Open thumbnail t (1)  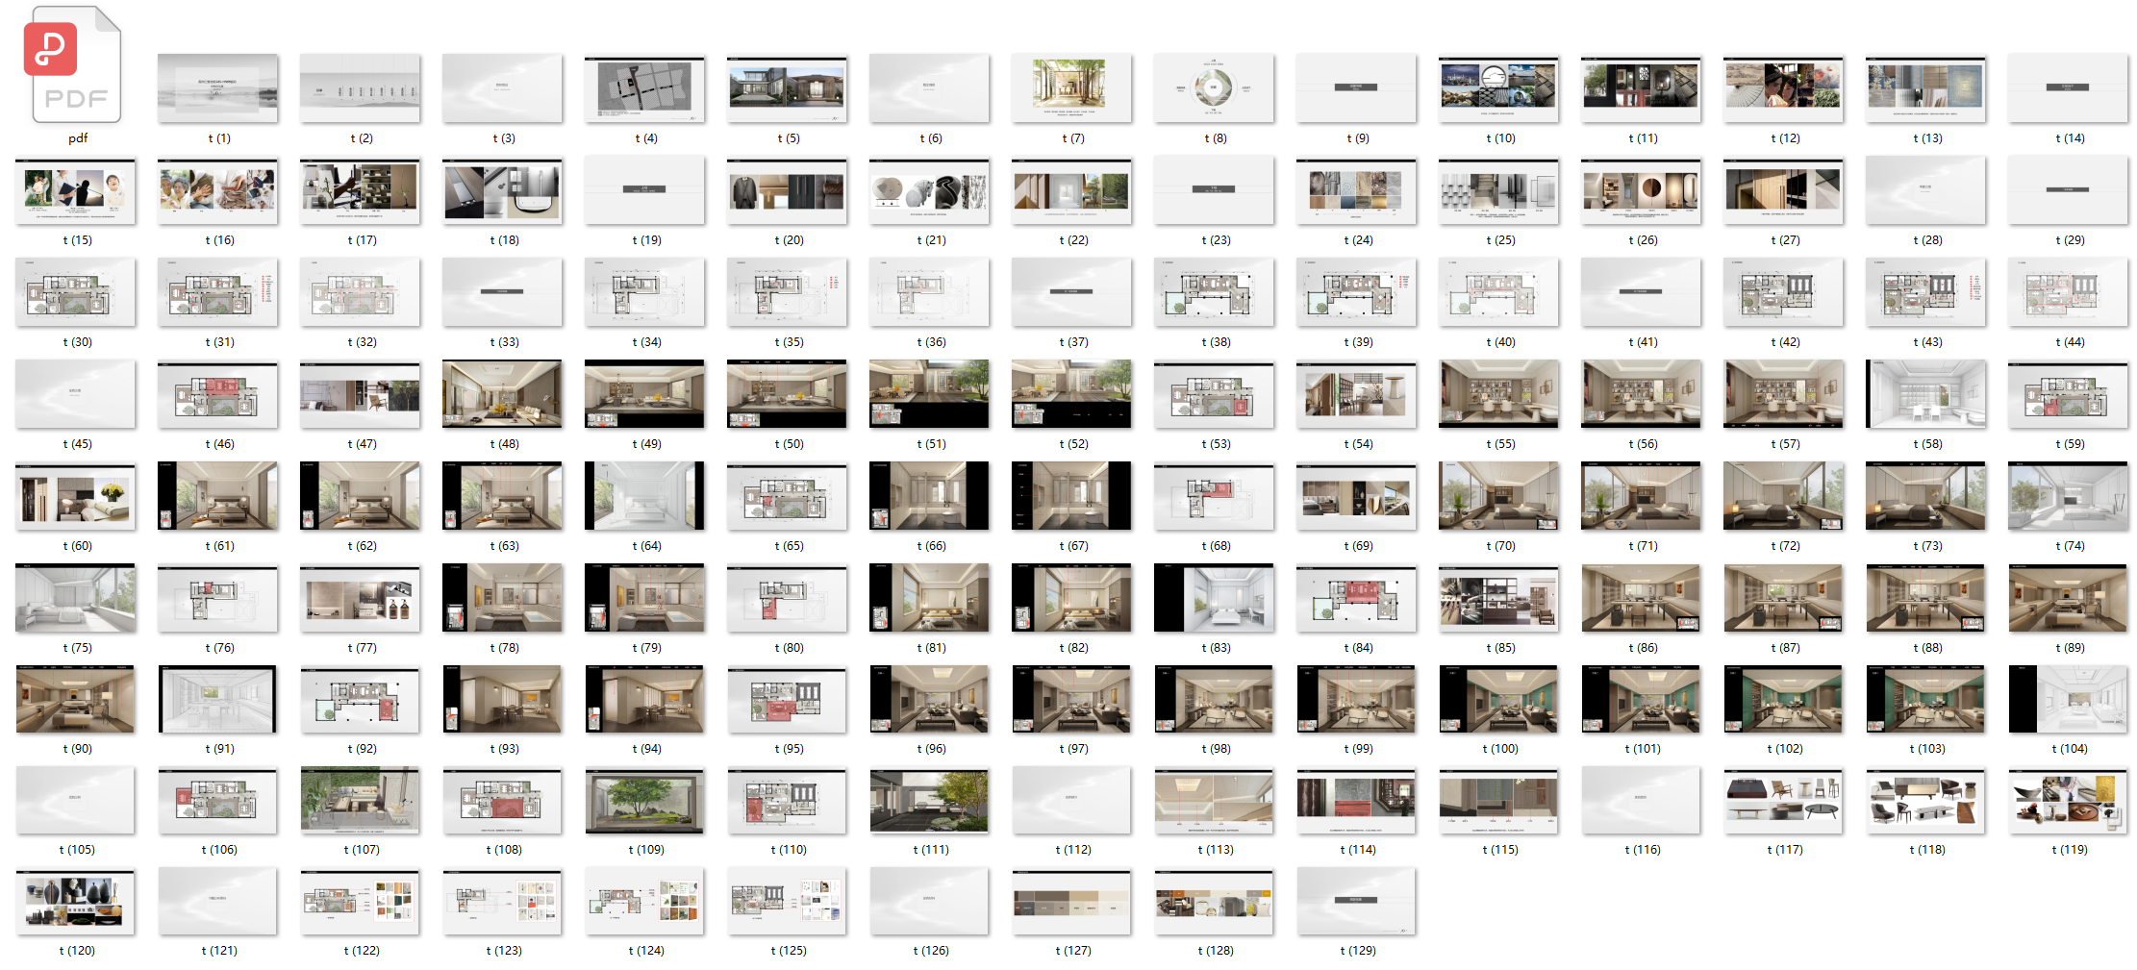click(218, 88)
